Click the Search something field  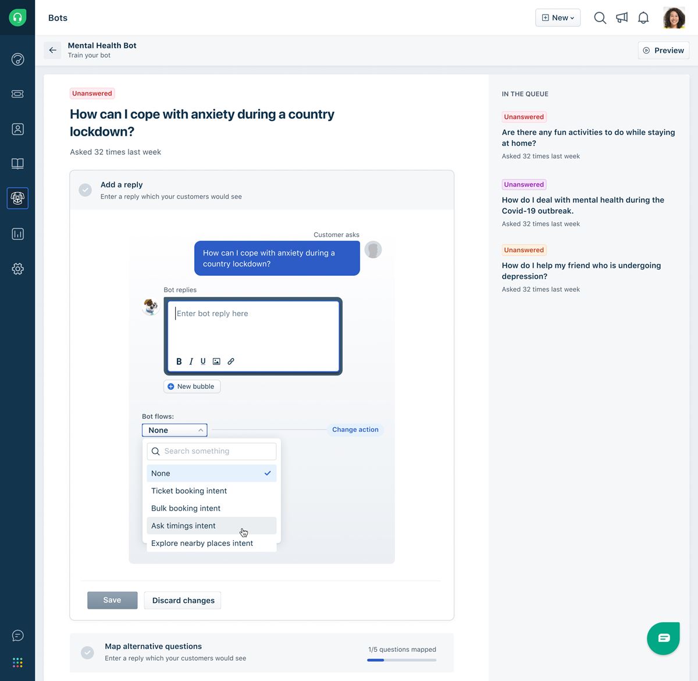212,451
